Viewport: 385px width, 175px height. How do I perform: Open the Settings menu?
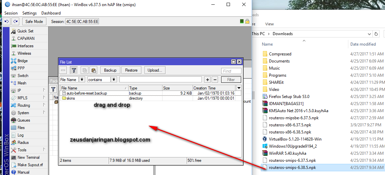30,13
